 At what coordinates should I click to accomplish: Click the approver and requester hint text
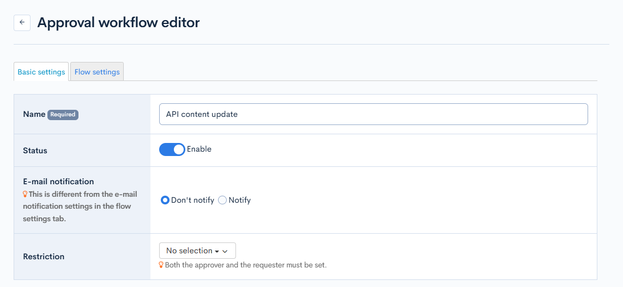(x=245, y=265)
